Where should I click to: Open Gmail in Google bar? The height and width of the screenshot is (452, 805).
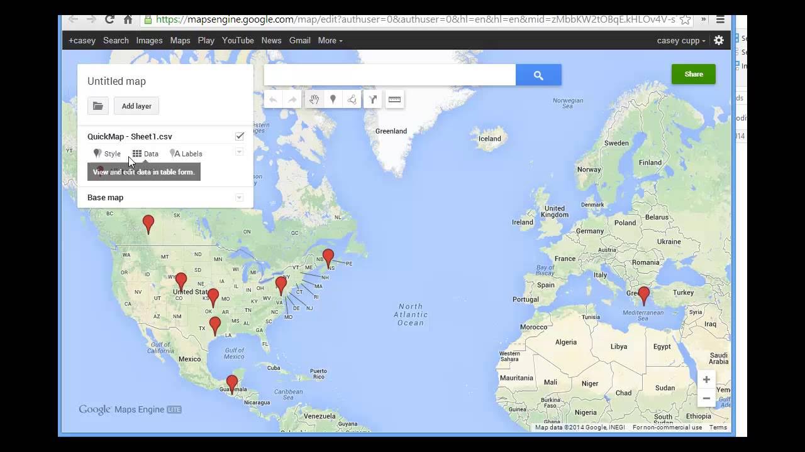tap(299, 40)
